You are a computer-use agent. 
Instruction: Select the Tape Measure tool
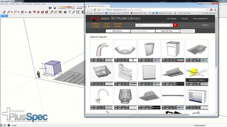pos(52,12)
